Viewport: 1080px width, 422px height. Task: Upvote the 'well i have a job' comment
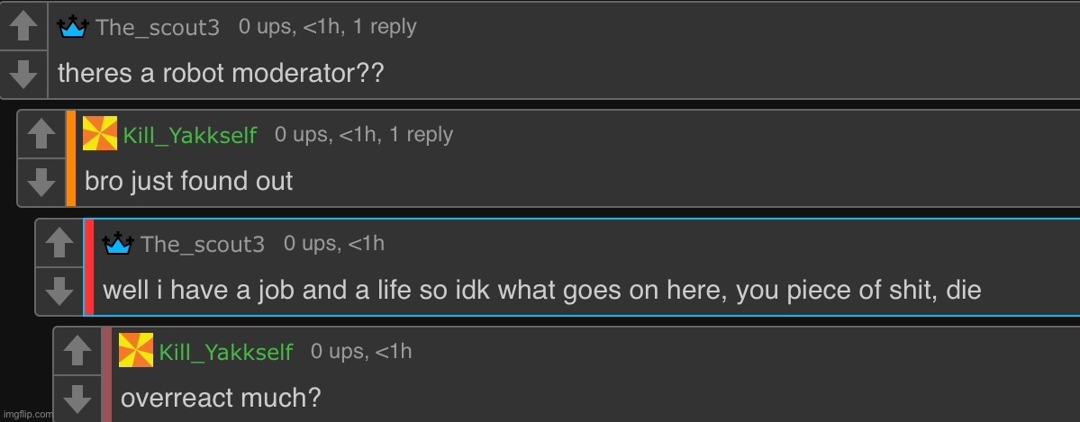[x=59, y=243]
